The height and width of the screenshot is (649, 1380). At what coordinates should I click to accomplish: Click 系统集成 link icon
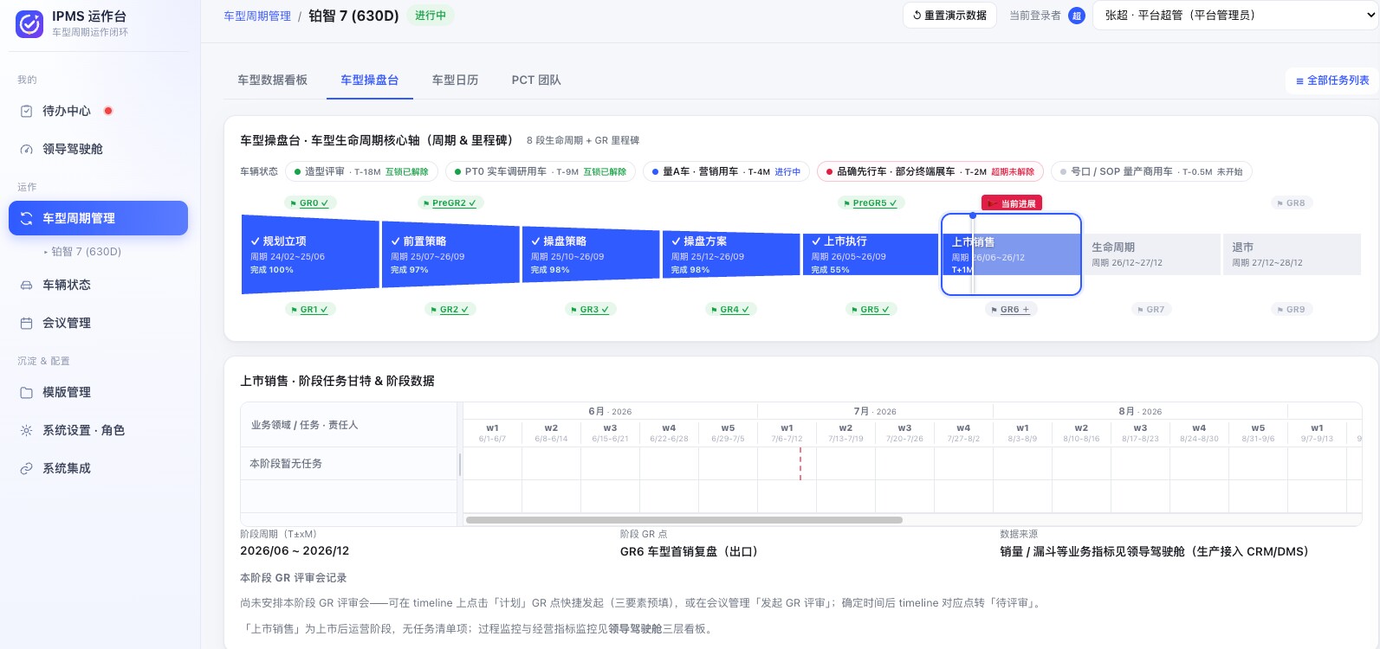[x=26, y=468]
